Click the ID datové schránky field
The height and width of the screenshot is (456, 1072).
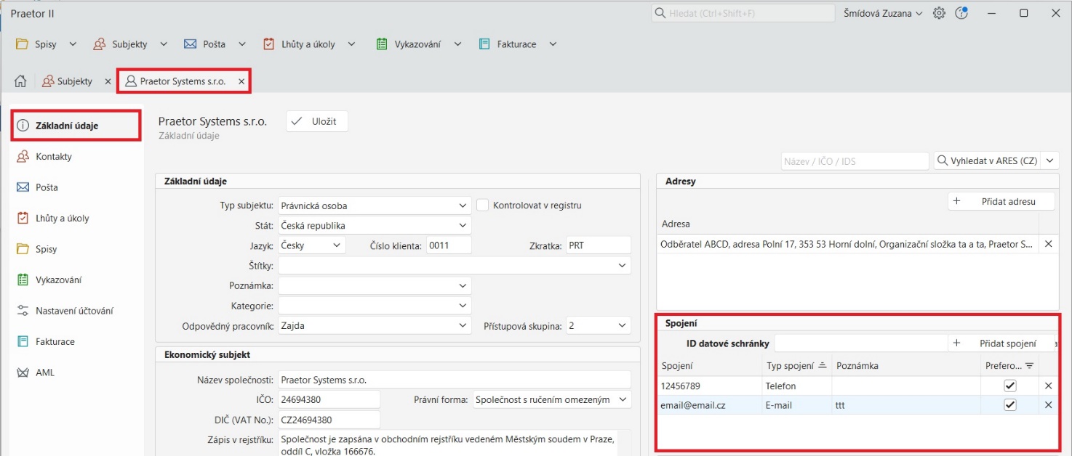point(860,343)
